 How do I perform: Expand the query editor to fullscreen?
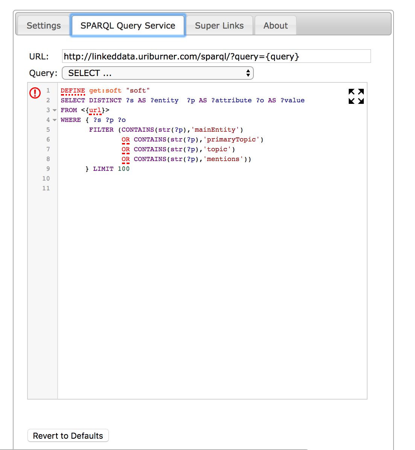click(355, 96)
